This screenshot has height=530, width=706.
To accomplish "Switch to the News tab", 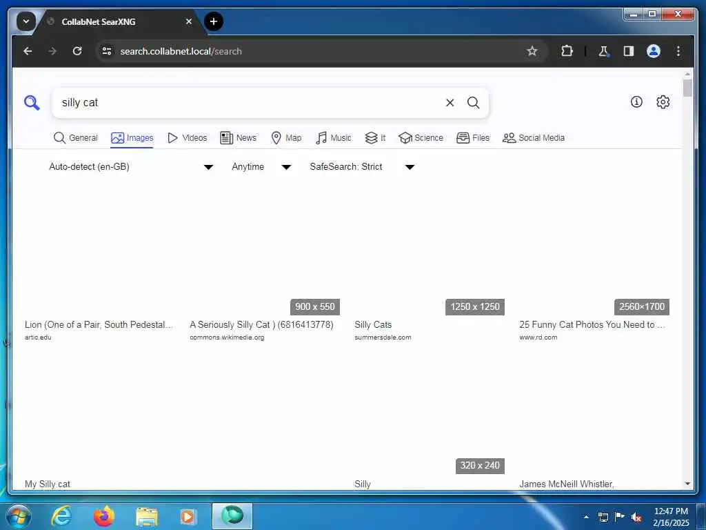I will [x=238, y=137].
